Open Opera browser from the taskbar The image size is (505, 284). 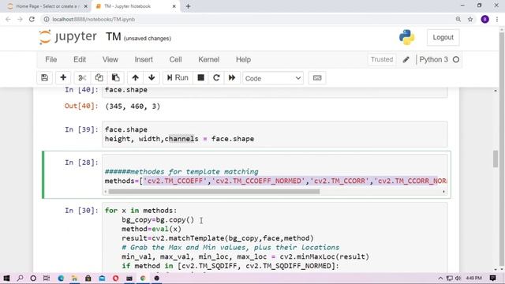(116, 278)
